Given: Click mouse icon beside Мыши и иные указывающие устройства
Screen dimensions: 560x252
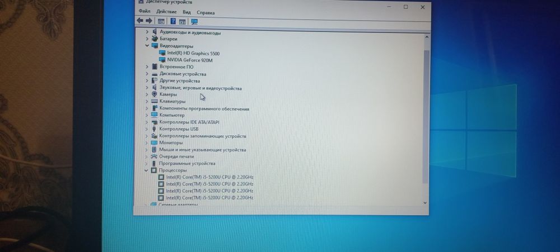Looking at the screenshot, I should pos(155,150).
